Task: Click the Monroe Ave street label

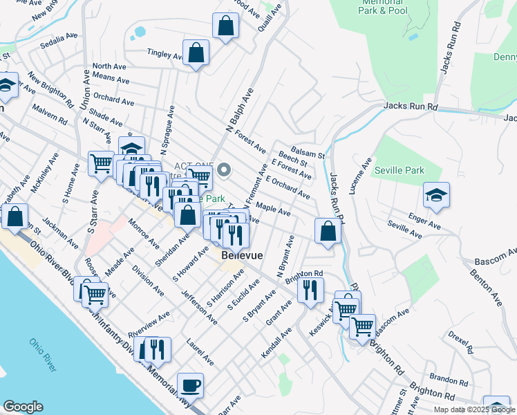Action: 144,234
